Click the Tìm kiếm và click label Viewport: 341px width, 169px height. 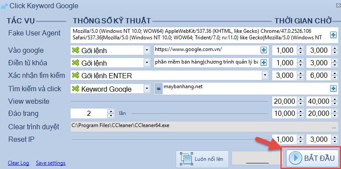click(x=35, y=89)
